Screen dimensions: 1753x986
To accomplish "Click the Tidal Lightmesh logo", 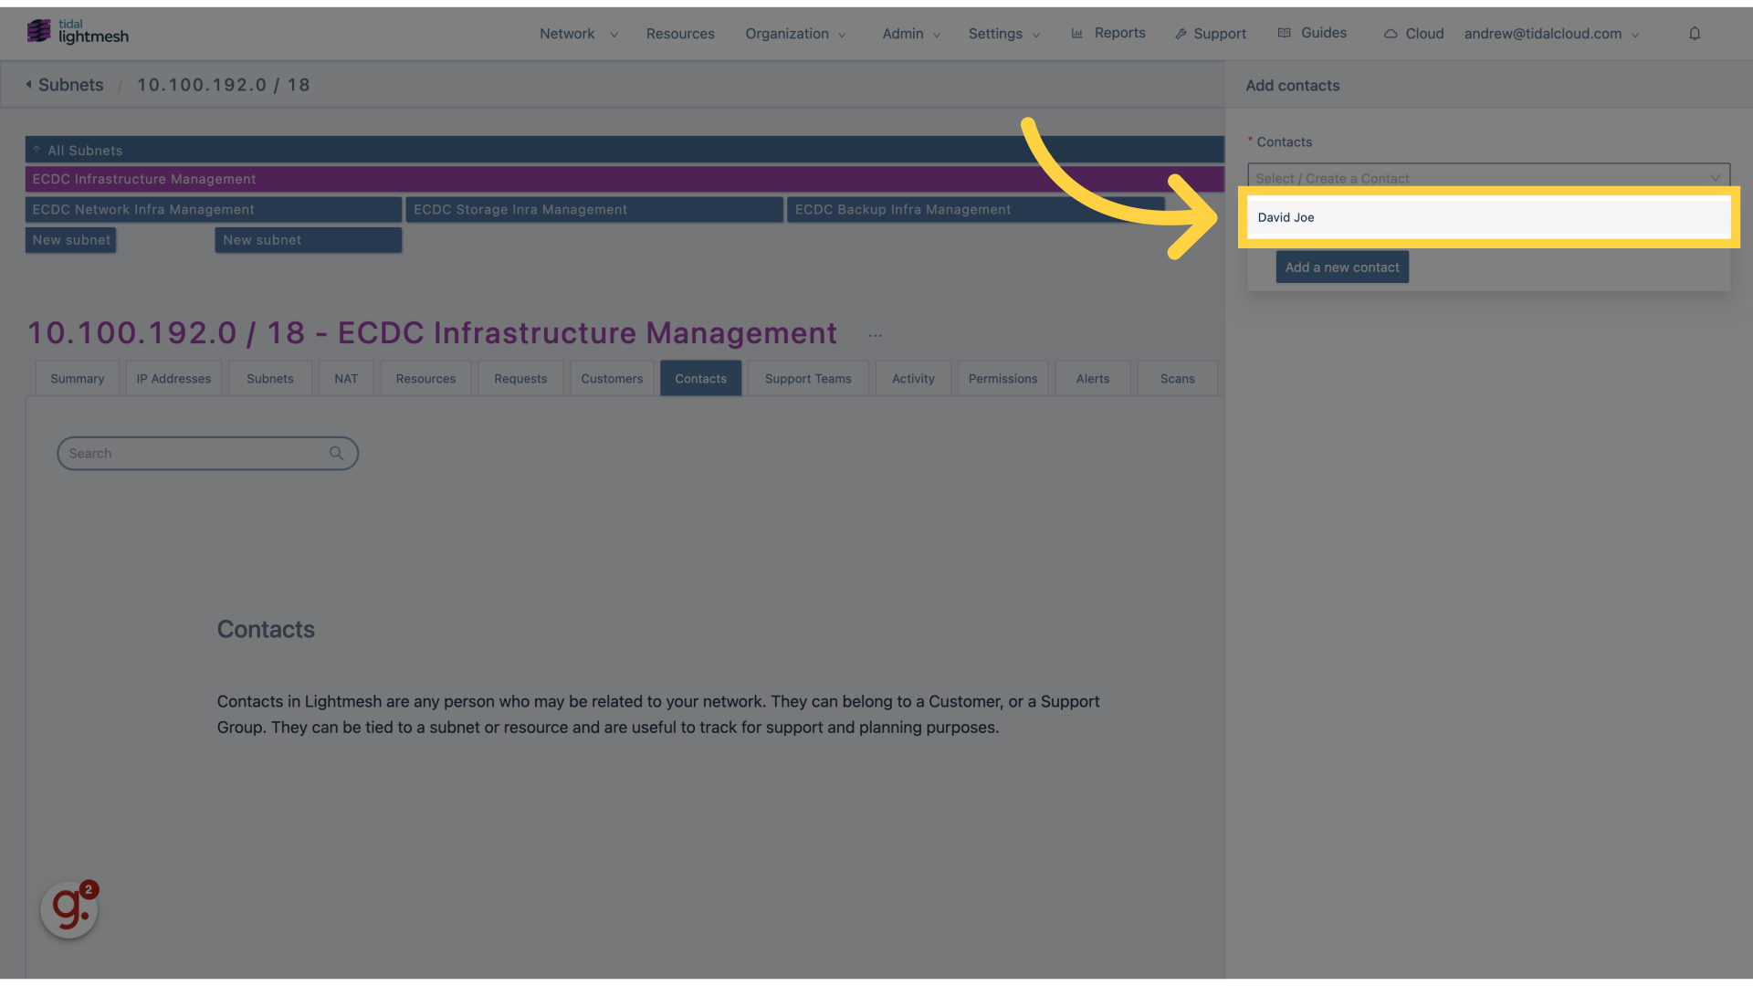I will pos(78,33).
